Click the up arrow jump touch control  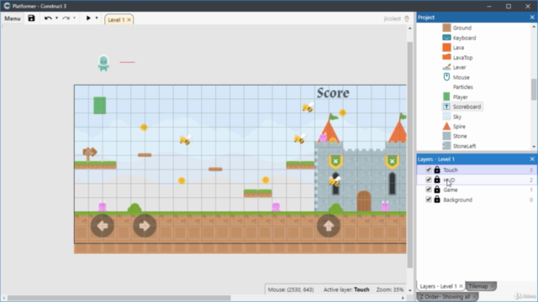pos(329,226)
